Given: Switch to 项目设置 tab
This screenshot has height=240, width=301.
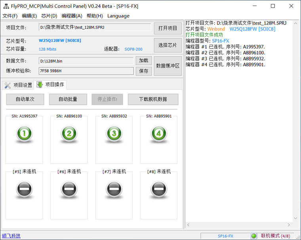Looking at the screenshot, I should click(x=18, y=85).
